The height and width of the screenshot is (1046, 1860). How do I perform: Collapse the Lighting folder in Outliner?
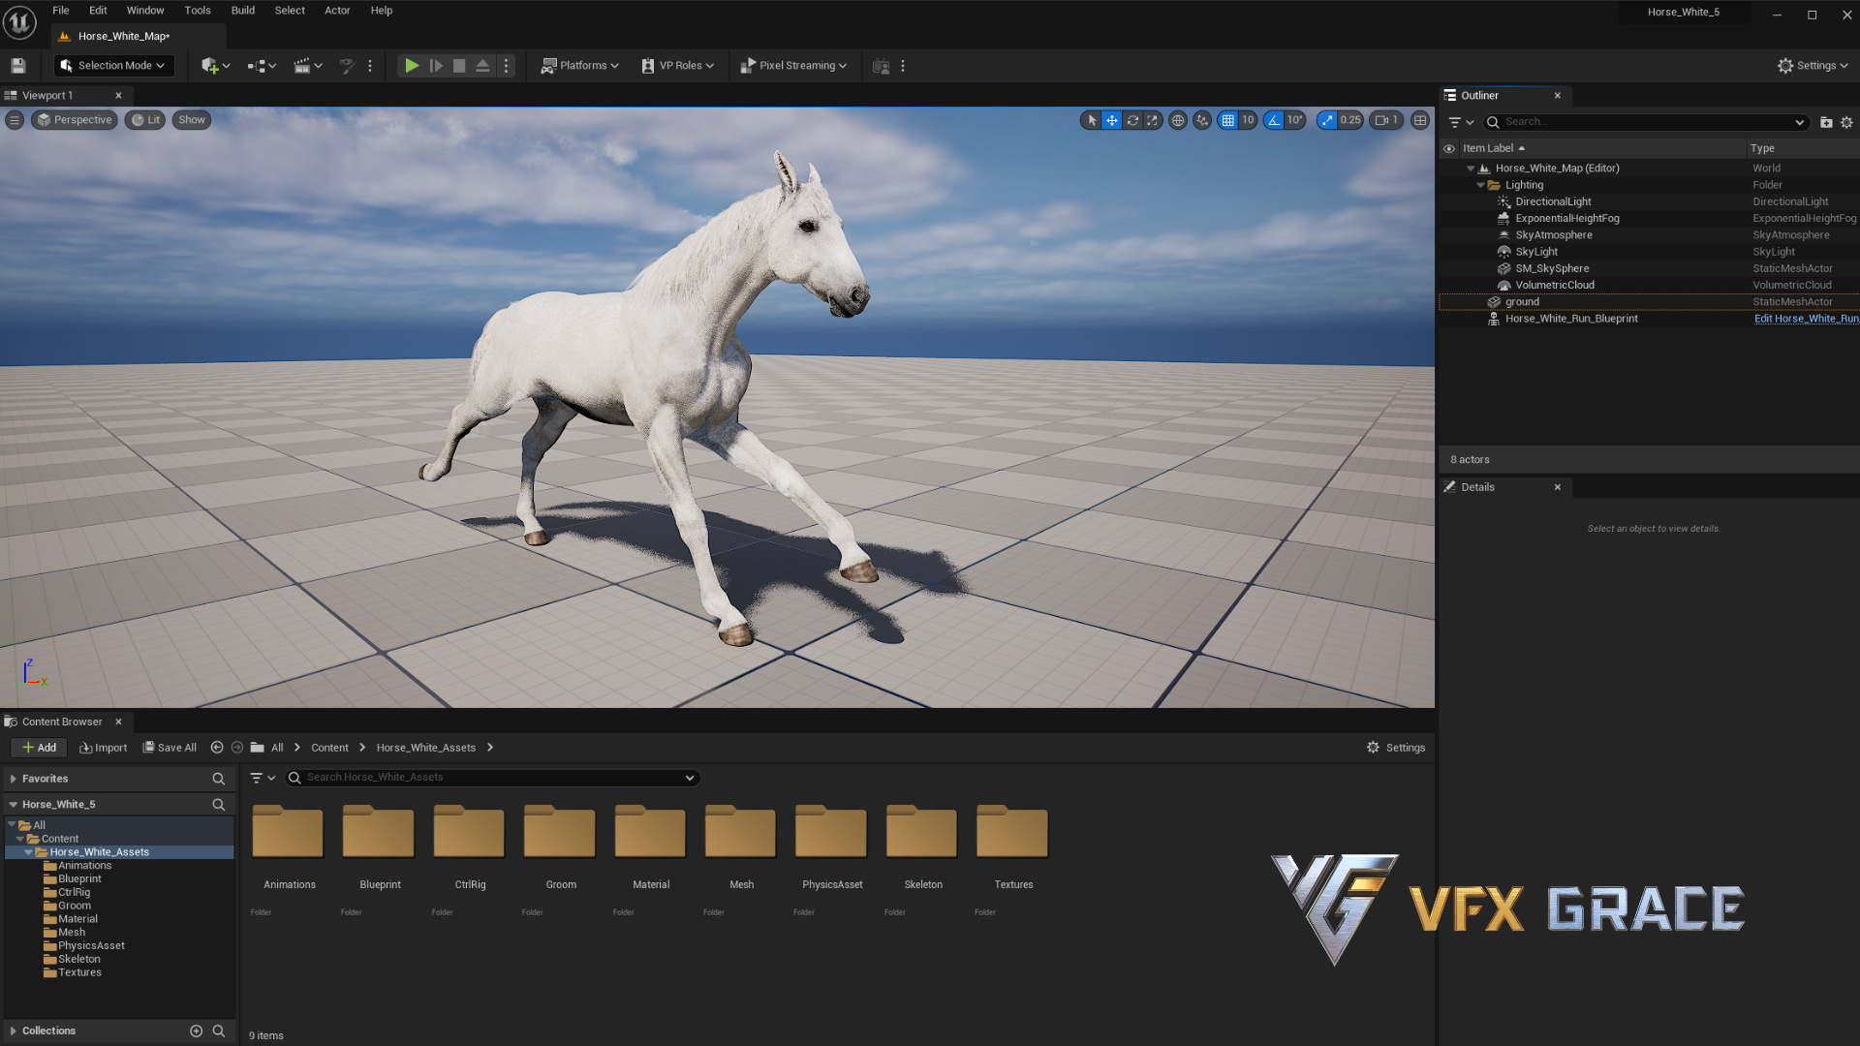pos(1480,185)
